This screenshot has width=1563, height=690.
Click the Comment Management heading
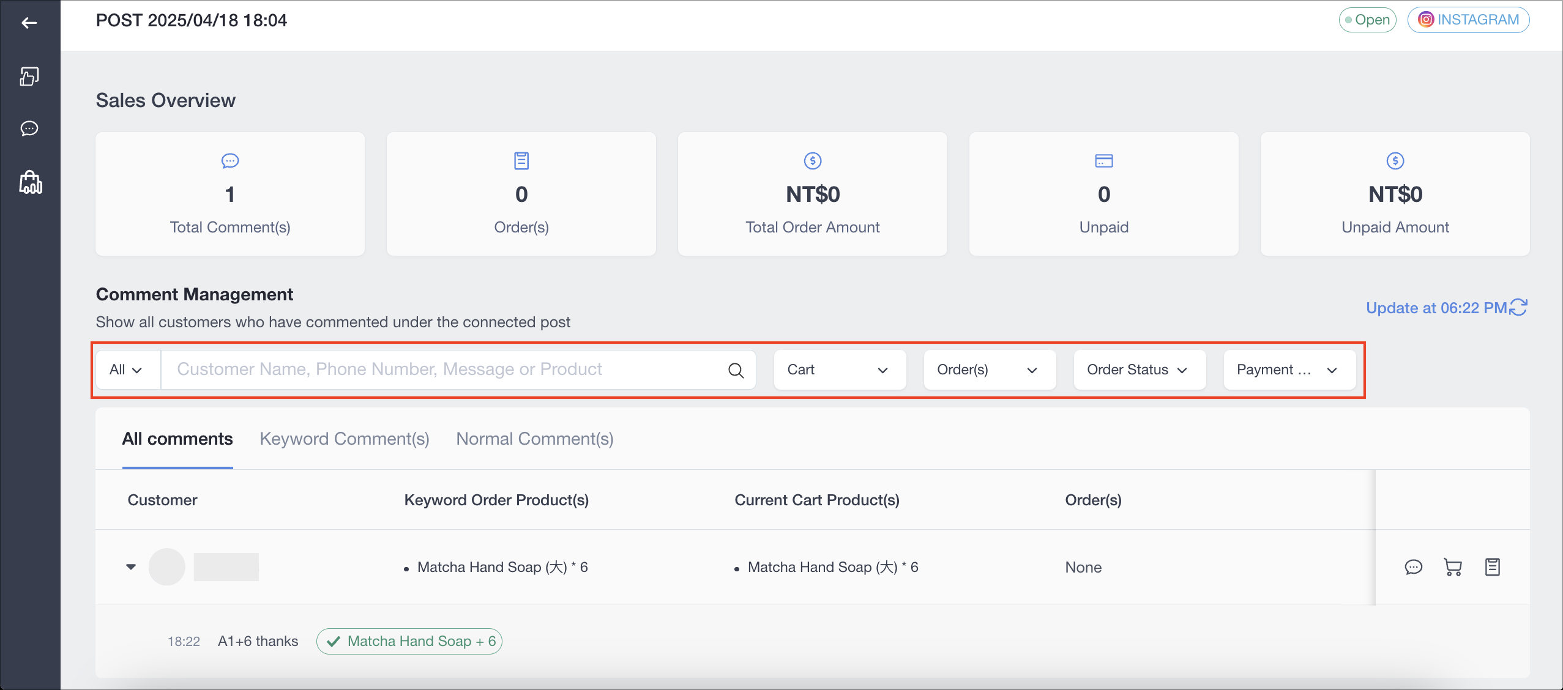point(195,294)
